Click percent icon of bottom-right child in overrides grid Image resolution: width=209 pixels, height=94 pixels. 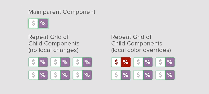tap(170, 75)
